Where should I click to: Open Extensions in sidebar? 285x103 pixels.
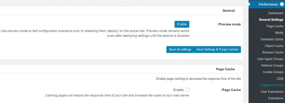click(276, 98)
